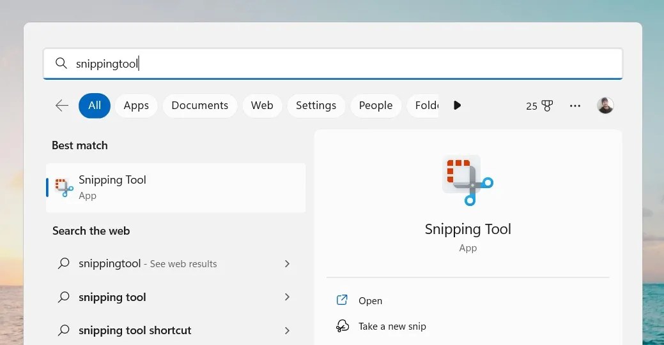The width and height of the screenshot is (664, 345).
Task: Click the Open external-link icon
Action: point(342,300)
